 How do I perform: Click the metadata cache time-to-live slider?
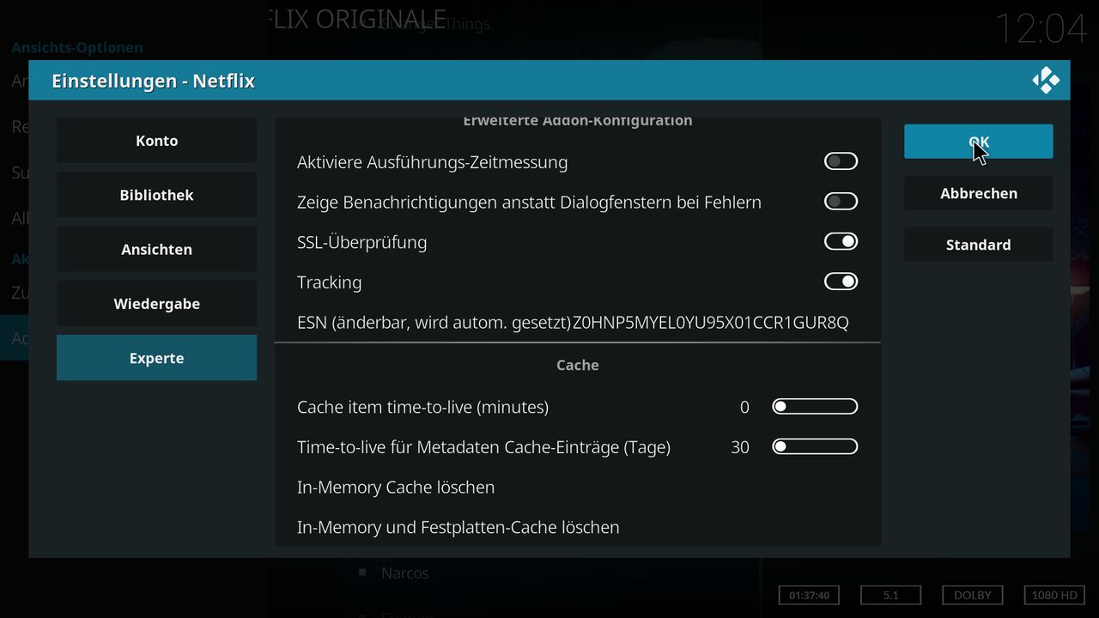pos(815,446)
